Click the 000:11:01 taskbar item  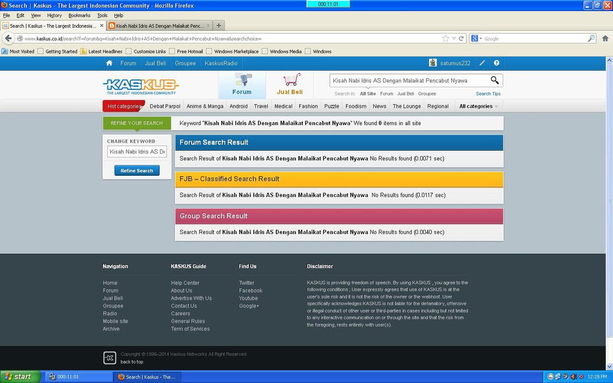pos(79,377)
